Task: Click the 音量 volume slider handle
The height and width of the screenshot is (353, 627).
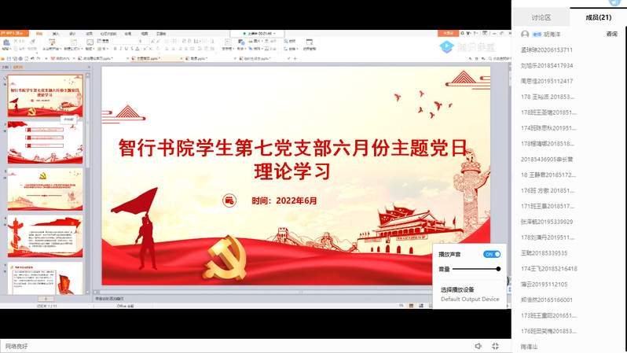Action: coord(498,269)
